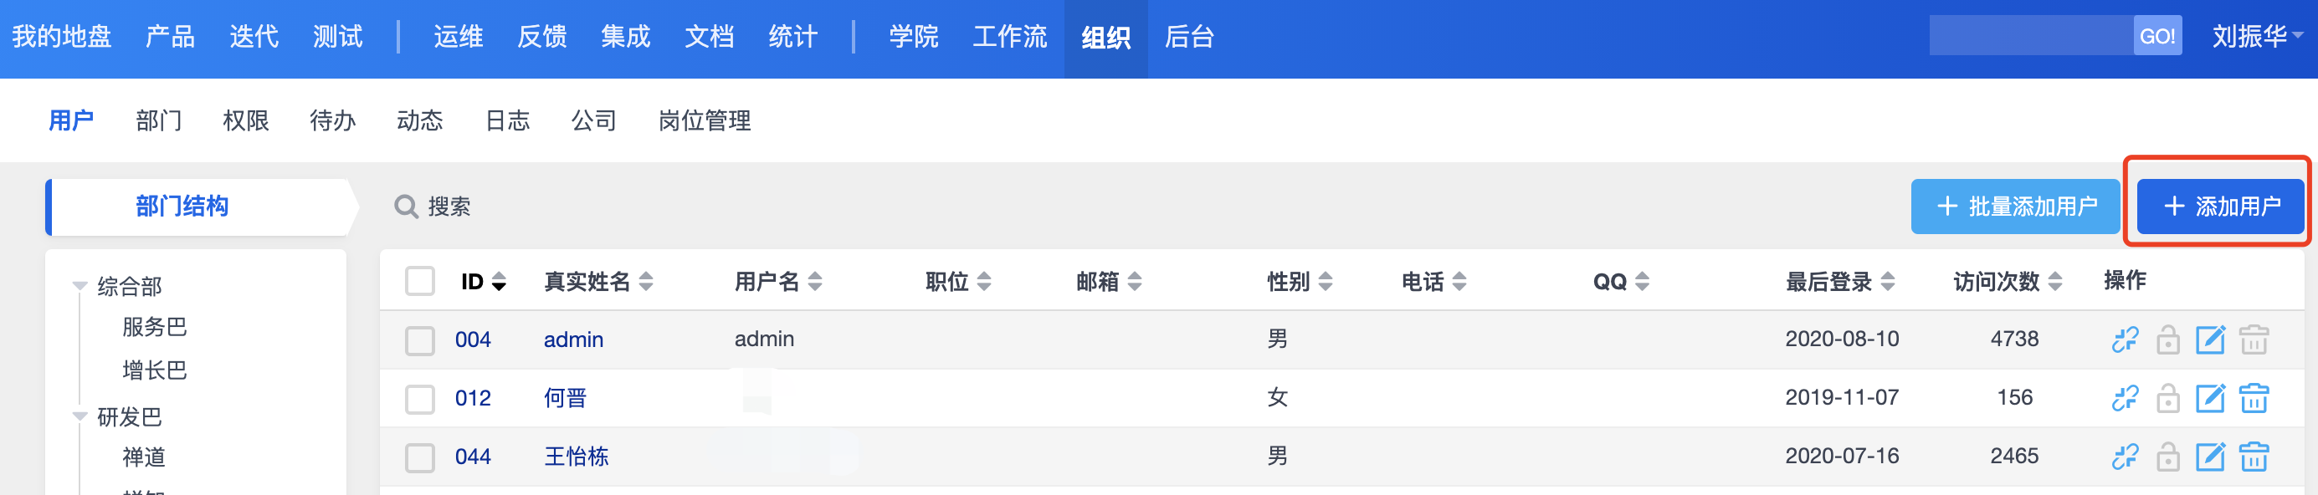Image resolution: width=2318 pixels, height=495 pixels.
Task: Collapse the 综合部 department tree node
Action: click(80, 287)
